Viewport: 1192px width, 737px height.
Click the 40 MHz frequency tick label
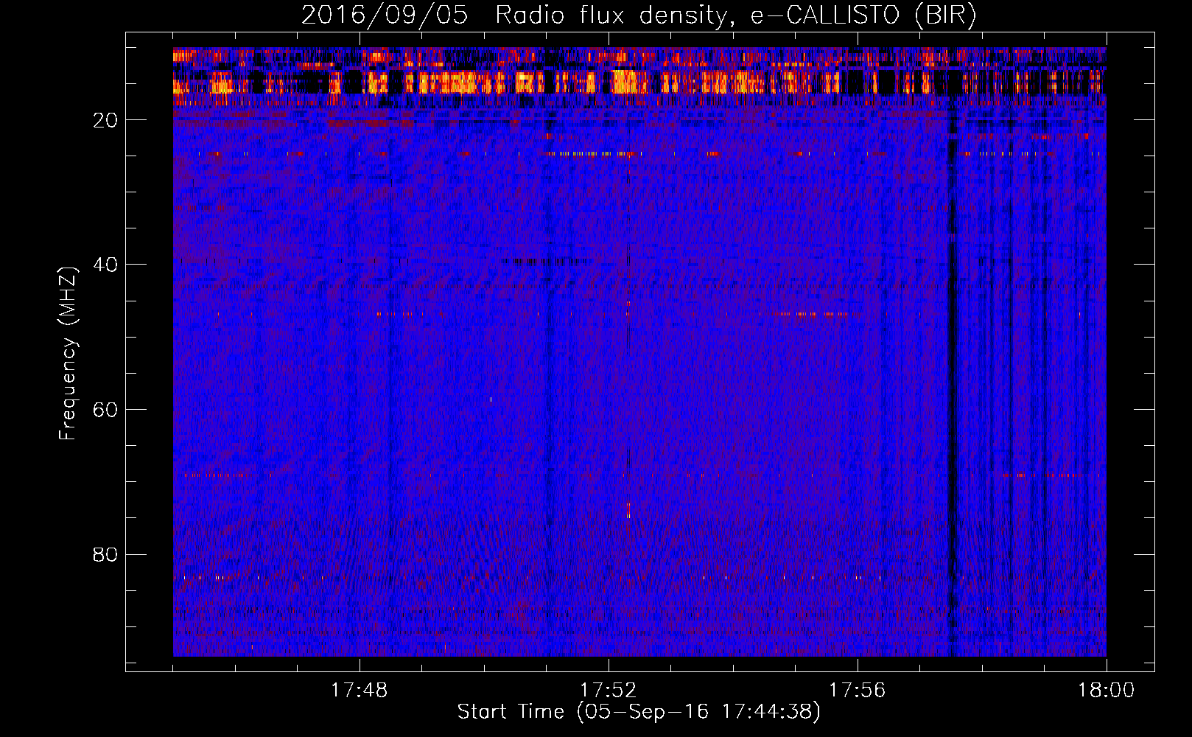click(106, 265)
